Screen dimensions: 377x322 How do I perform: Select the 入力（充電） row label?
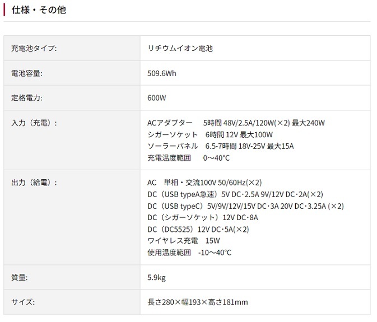tap(34, 123)
